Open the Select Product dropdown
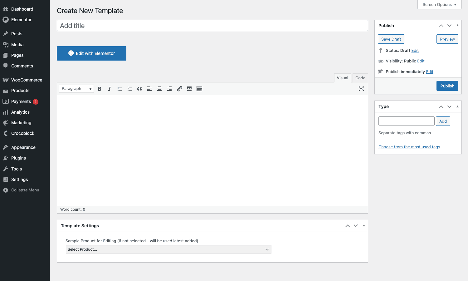The height and width of the screenshot is (281, 468). [x=168, y=249]
